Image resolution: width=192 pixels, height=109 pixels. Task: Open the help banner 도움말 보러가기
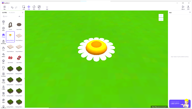(180, 104)
